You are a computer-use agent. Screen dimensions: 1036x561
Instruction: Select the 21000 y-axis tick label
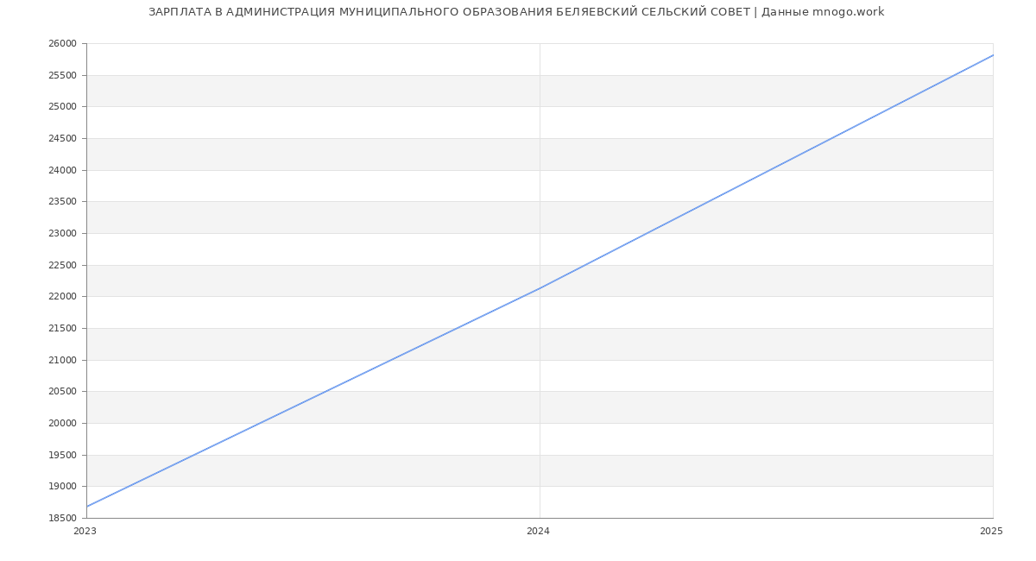coord(62,361)
